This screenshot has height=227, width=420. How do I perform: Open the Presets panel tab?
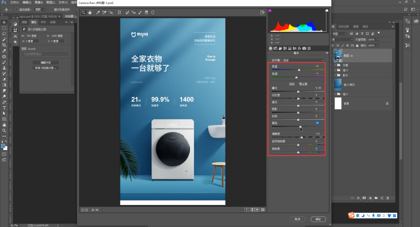coord(309,48)
